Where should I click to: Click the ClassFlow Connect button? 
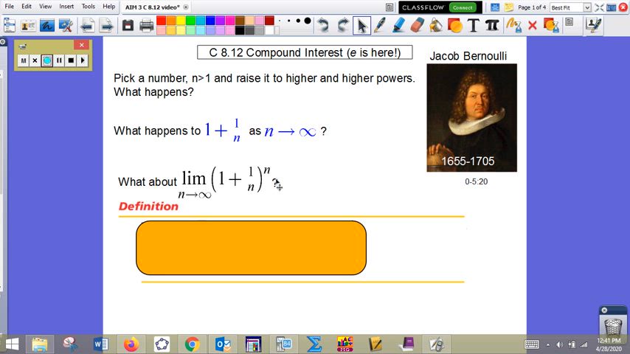click(463, 7)
